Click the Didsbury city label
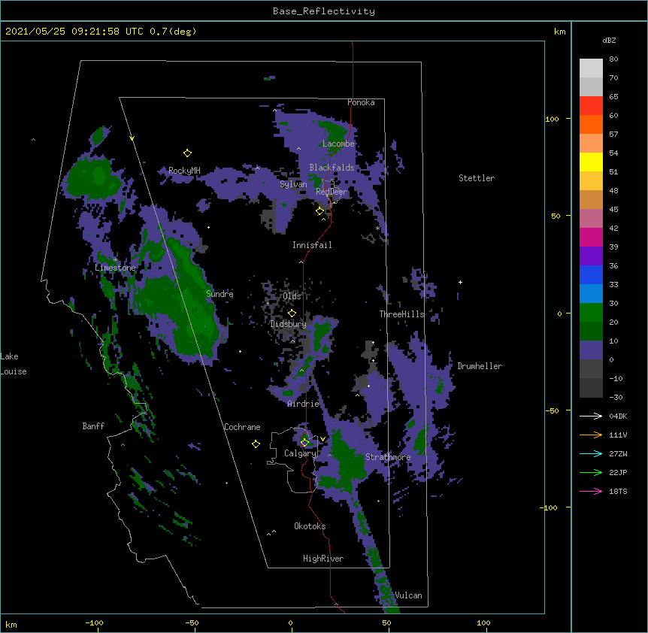This screenshot has height=633, width=648. pyautogui.click(x=288, y=324)
